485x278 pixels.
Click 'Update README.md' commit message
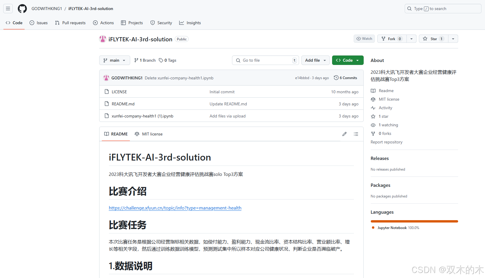pyautogui.click(x=228, y=104)
